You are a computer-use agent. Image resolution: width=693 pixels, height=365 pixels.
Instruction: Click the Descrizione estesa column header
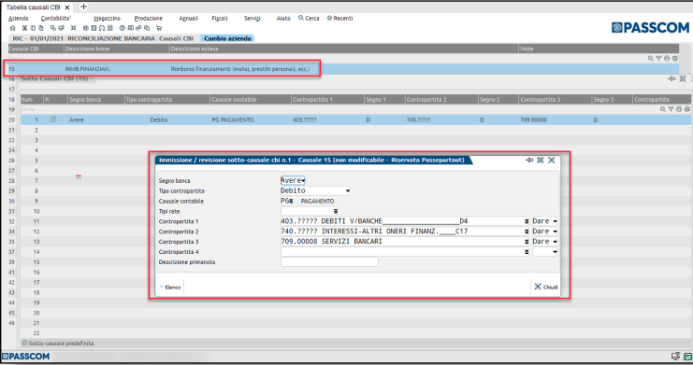[x=343, y=49]
